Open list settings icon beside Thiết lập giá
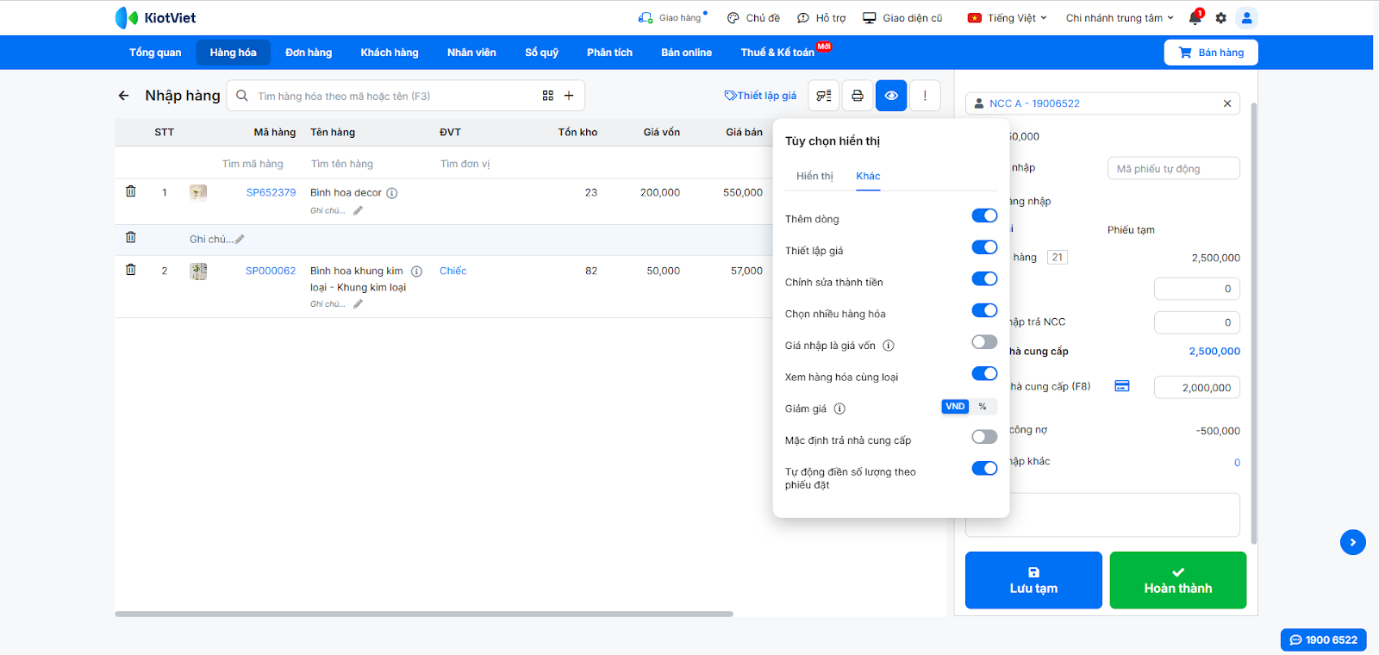The height and width of the screenshot is (655, 1379). coord(824,96)
